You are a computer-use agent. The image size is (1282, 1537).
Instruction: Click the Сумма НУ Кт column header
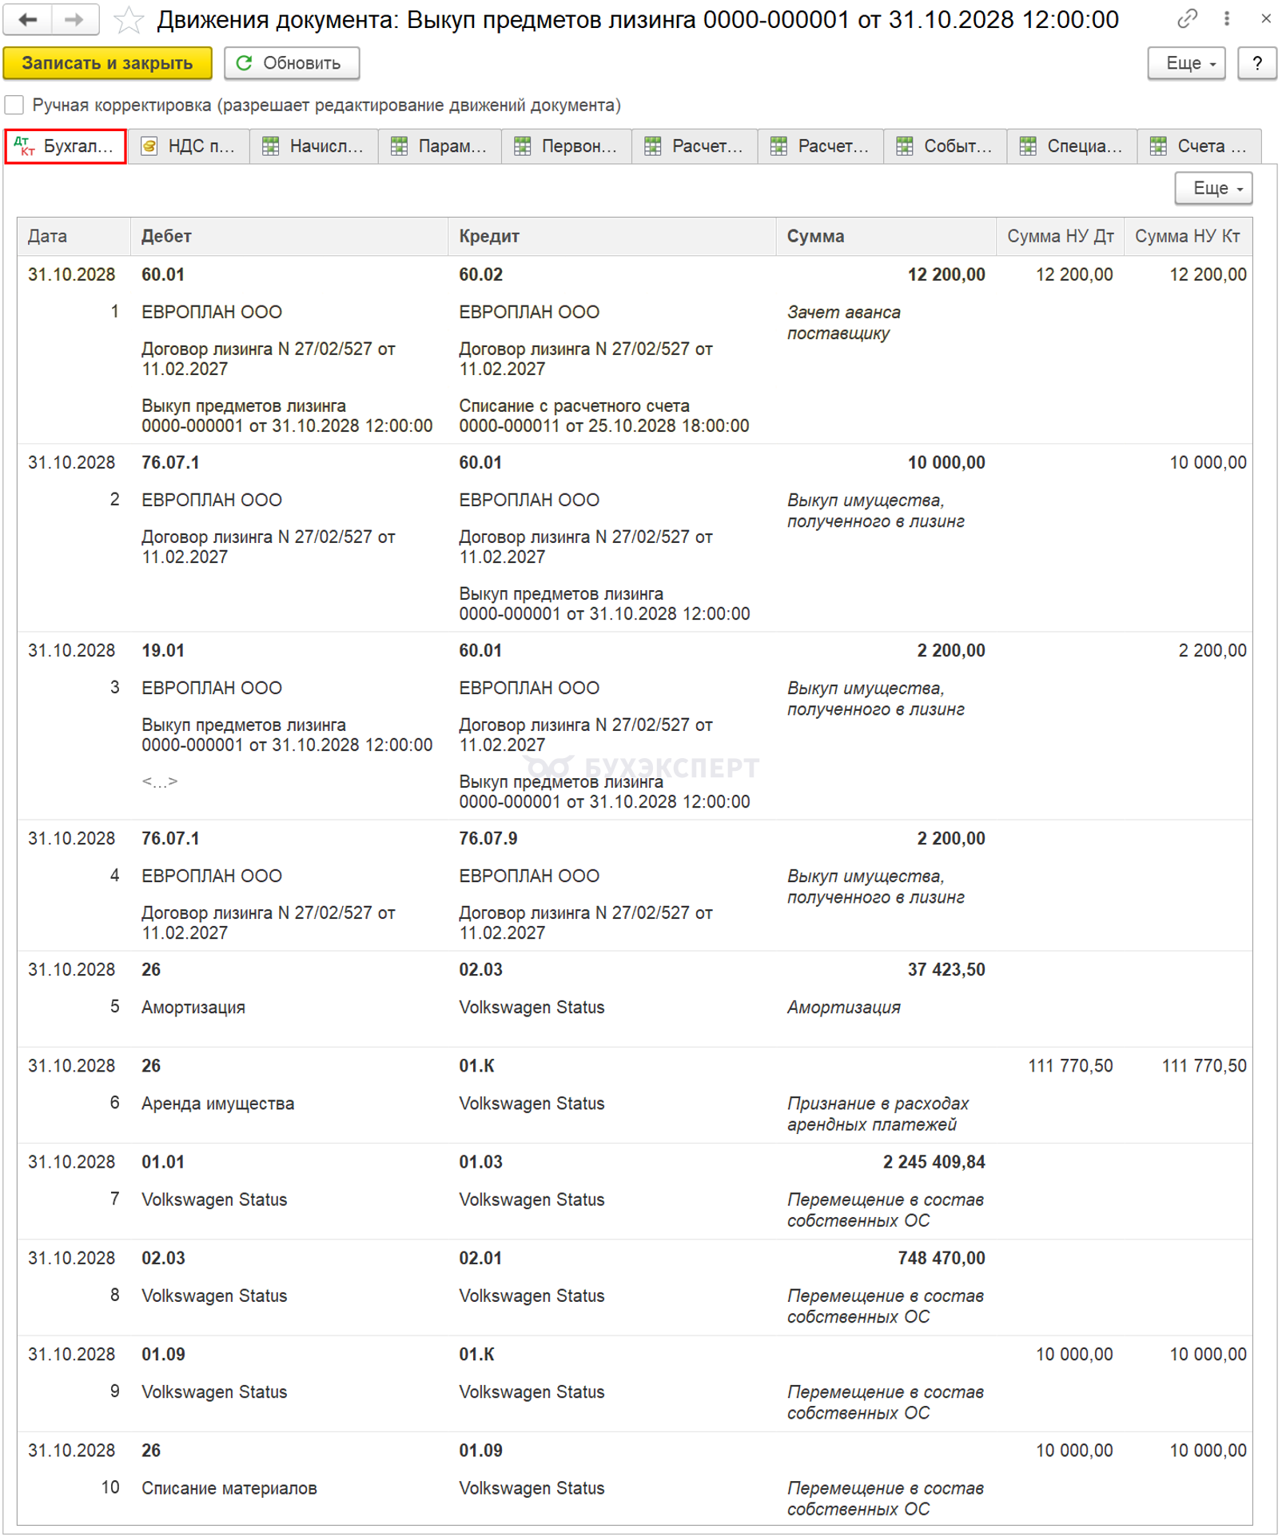click(1188, 236)
